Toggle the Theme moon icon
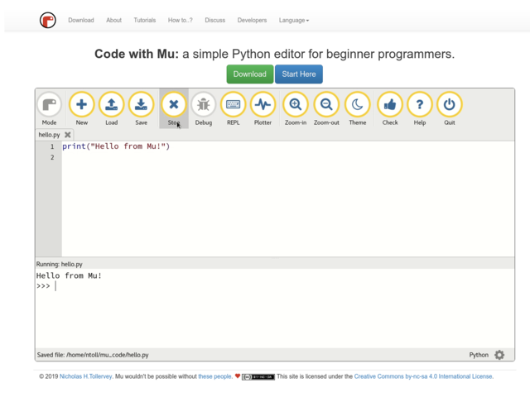The image size is (530, 397). pos(357,104)
